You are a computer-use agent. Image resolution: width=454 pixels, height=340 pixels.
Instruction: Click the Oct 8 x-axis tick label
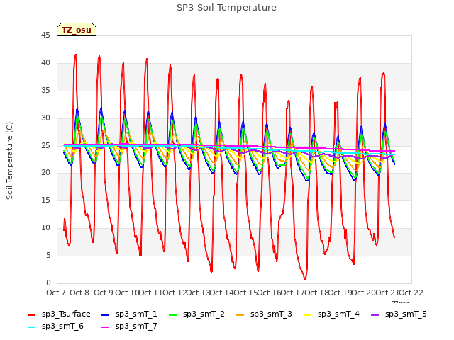point(79,293)
